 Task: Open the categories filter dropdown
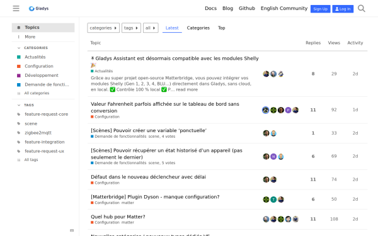103,28
